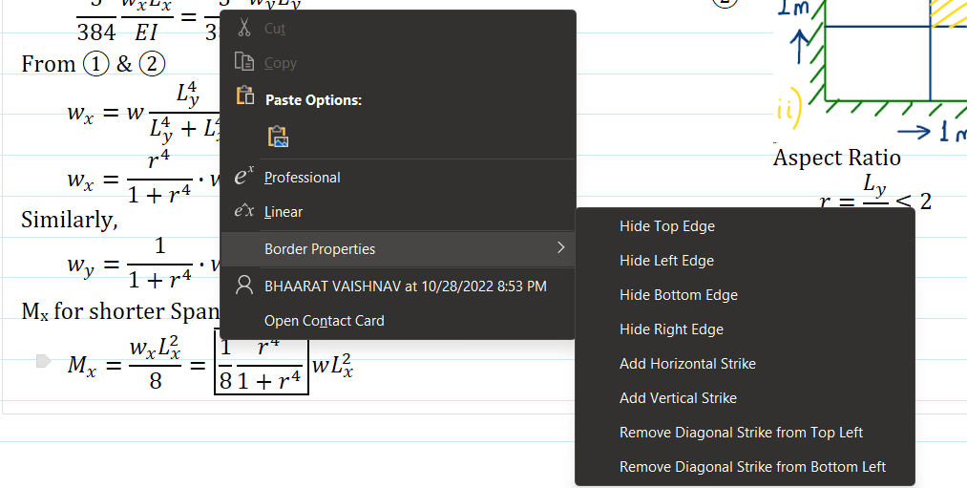Click the Cut scissors icon

pyautogui.click(x=244, y=28)
